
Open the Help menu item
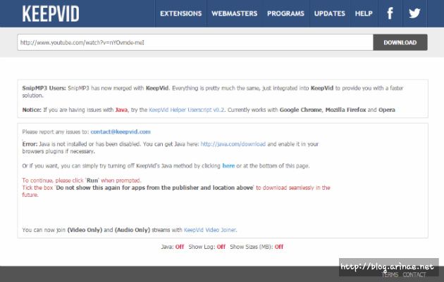(x=364, y=13)
